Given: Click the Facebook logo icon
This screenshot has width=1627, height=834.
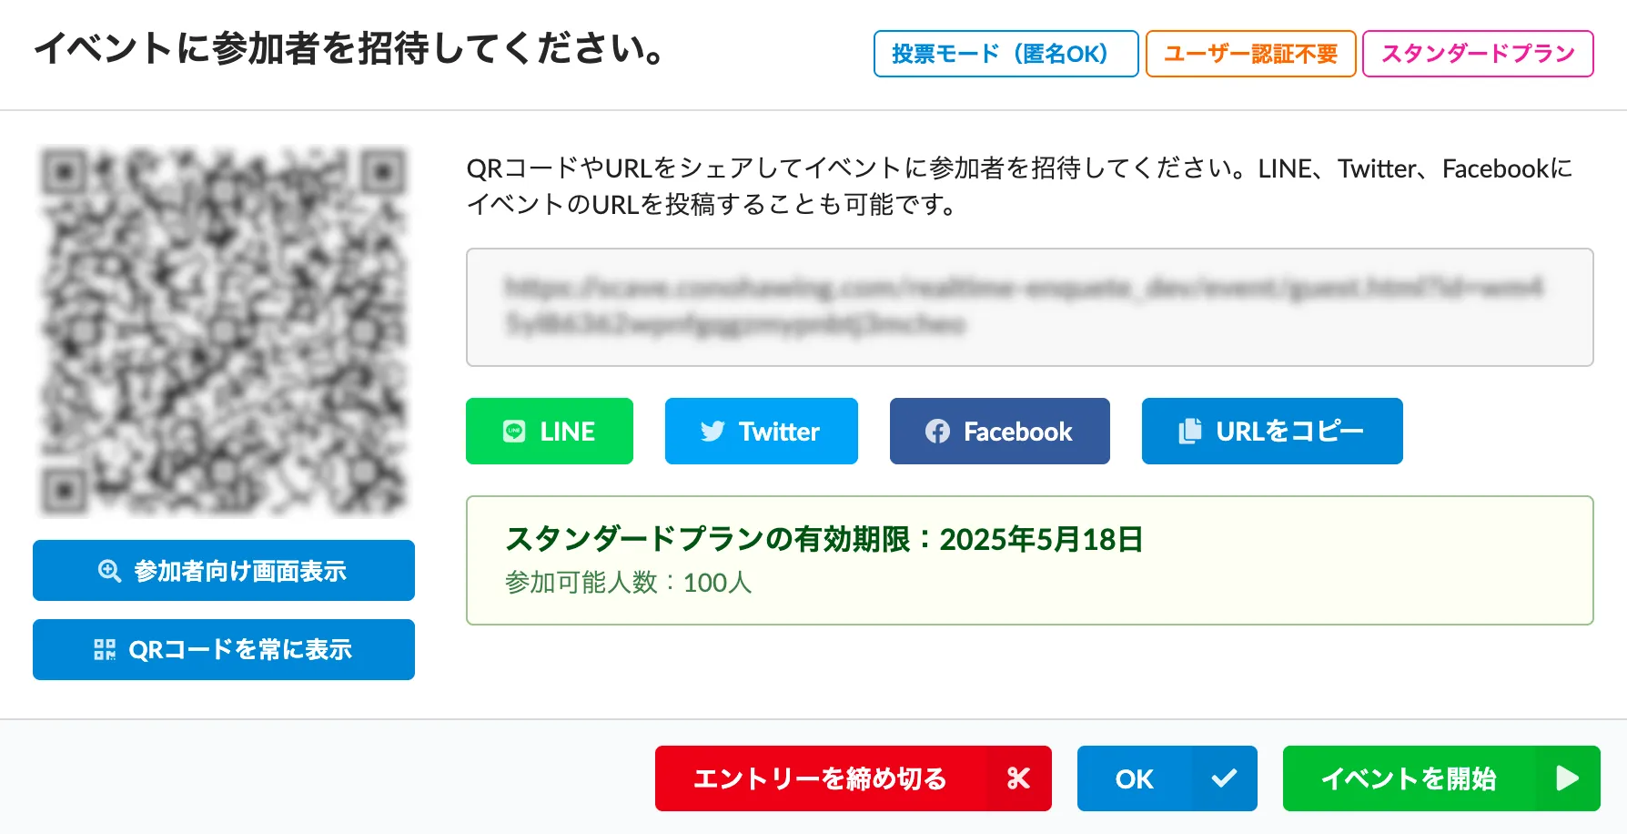Looking at the screenshot, I should [936, 432].
